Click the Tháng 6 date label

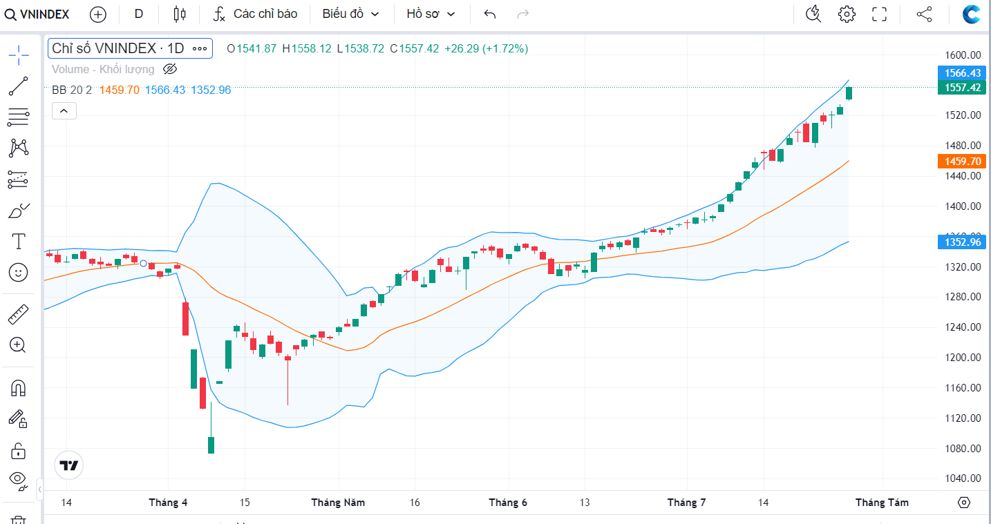pyautogui.click(x=508, y=503)
